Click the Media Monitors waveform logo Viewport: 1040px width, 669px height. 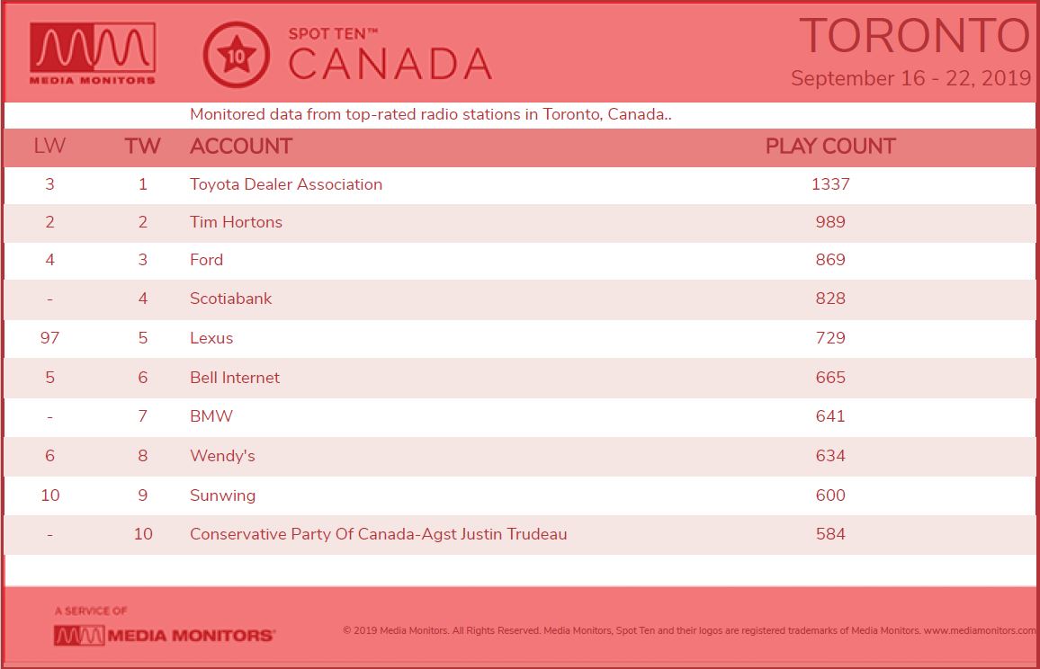tap(93, 54)
